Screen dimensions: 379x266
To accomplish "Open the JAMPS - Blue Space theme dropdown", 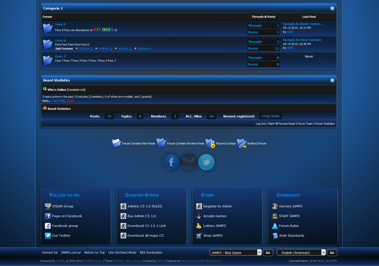I will pyautogui.click(x=235, y=253).
